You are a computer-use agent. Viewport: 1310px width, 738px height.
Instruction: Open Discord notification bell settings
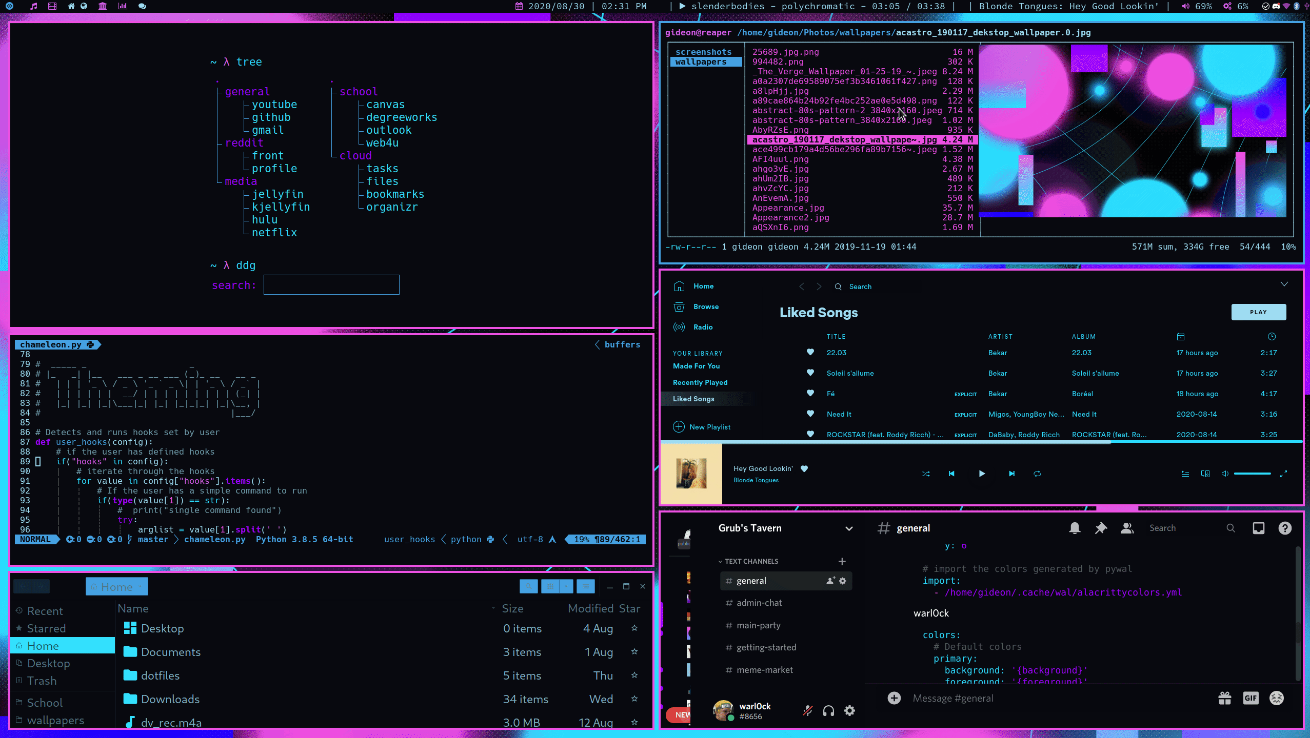coord(1075,528)
